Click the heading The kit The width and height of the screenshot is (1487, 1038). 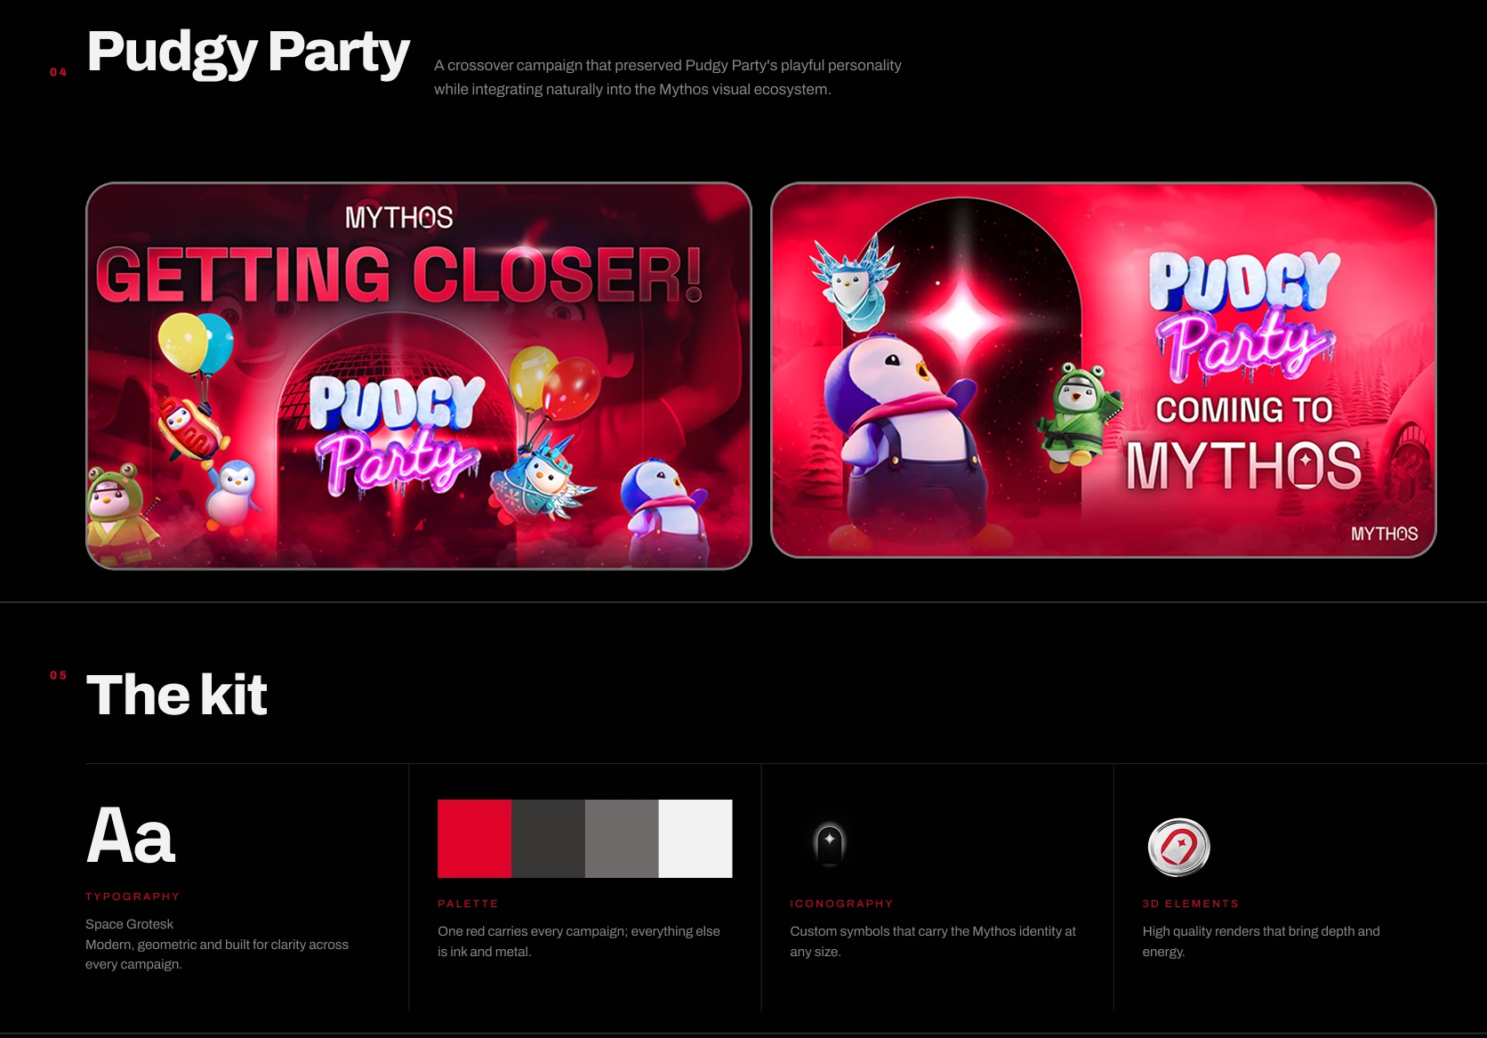(177, 695)
